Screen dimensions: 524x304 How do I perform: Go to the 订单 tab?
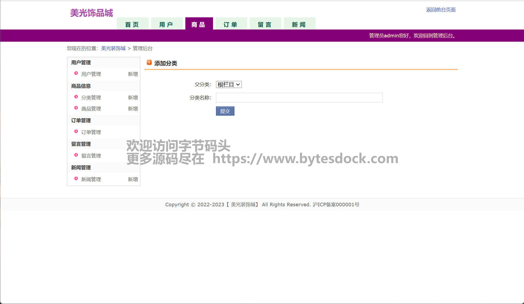tap(231, 24)
